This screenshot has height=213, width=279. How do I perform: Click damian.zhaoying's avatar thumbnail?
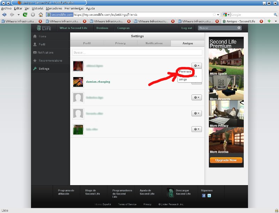point(78,82)
